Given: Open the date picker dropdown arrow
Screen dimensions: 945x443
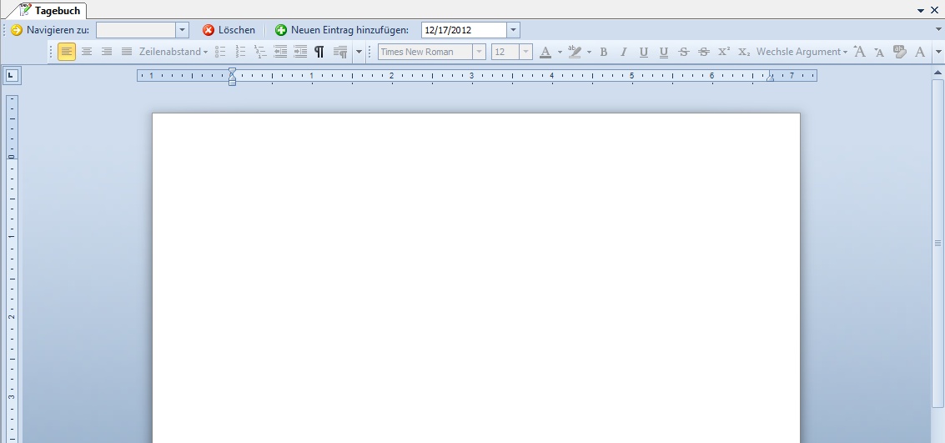Looking at the screenshot, I should pyautogui.click(x=513, y=30).
